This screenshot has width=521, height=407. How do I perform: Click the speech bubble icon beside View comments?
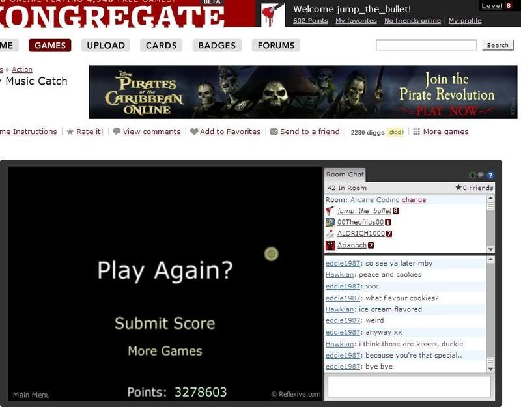(117, 132)
